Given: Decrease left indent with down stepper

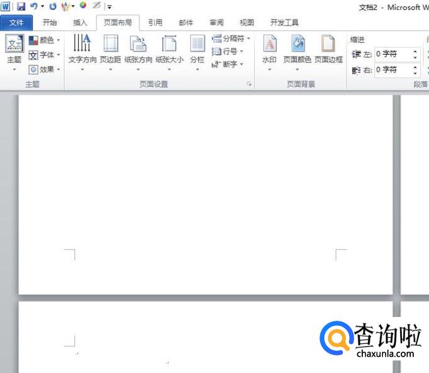Looking at the screenshot, I should click(x=415, y=58).
